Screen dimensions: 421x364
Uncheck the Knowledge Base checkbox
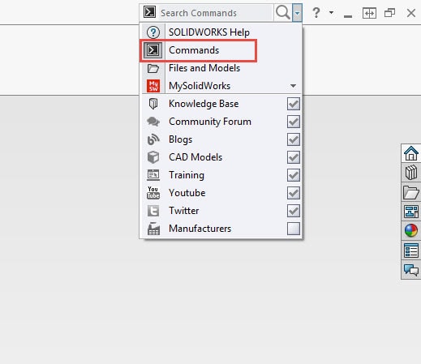coord(294,104)
